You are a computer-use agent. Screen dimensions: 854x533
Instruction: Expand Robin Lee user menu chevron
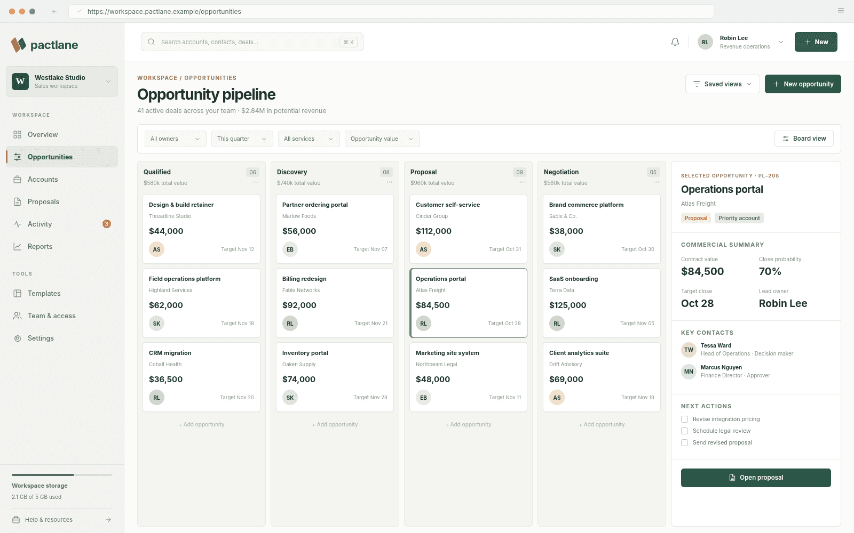point(781,42)
